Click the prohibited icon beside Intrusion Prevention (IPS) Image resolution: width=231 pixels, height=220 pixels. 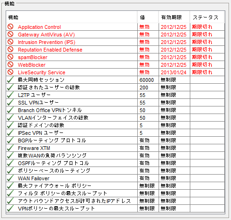pos(10,42)
